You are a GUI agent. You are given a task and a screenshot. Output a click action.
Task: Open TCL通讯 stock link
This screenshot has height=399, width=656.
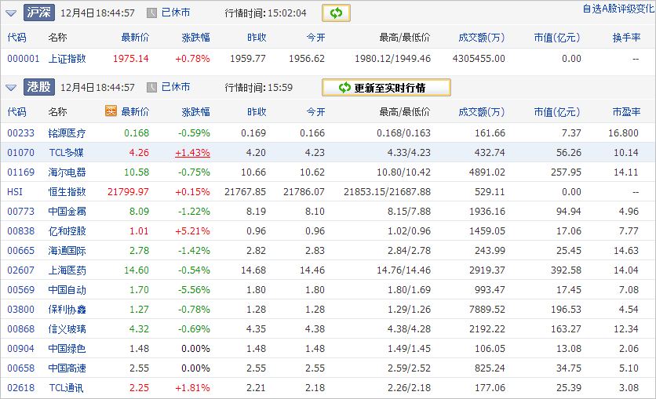[x=66, y=388]
